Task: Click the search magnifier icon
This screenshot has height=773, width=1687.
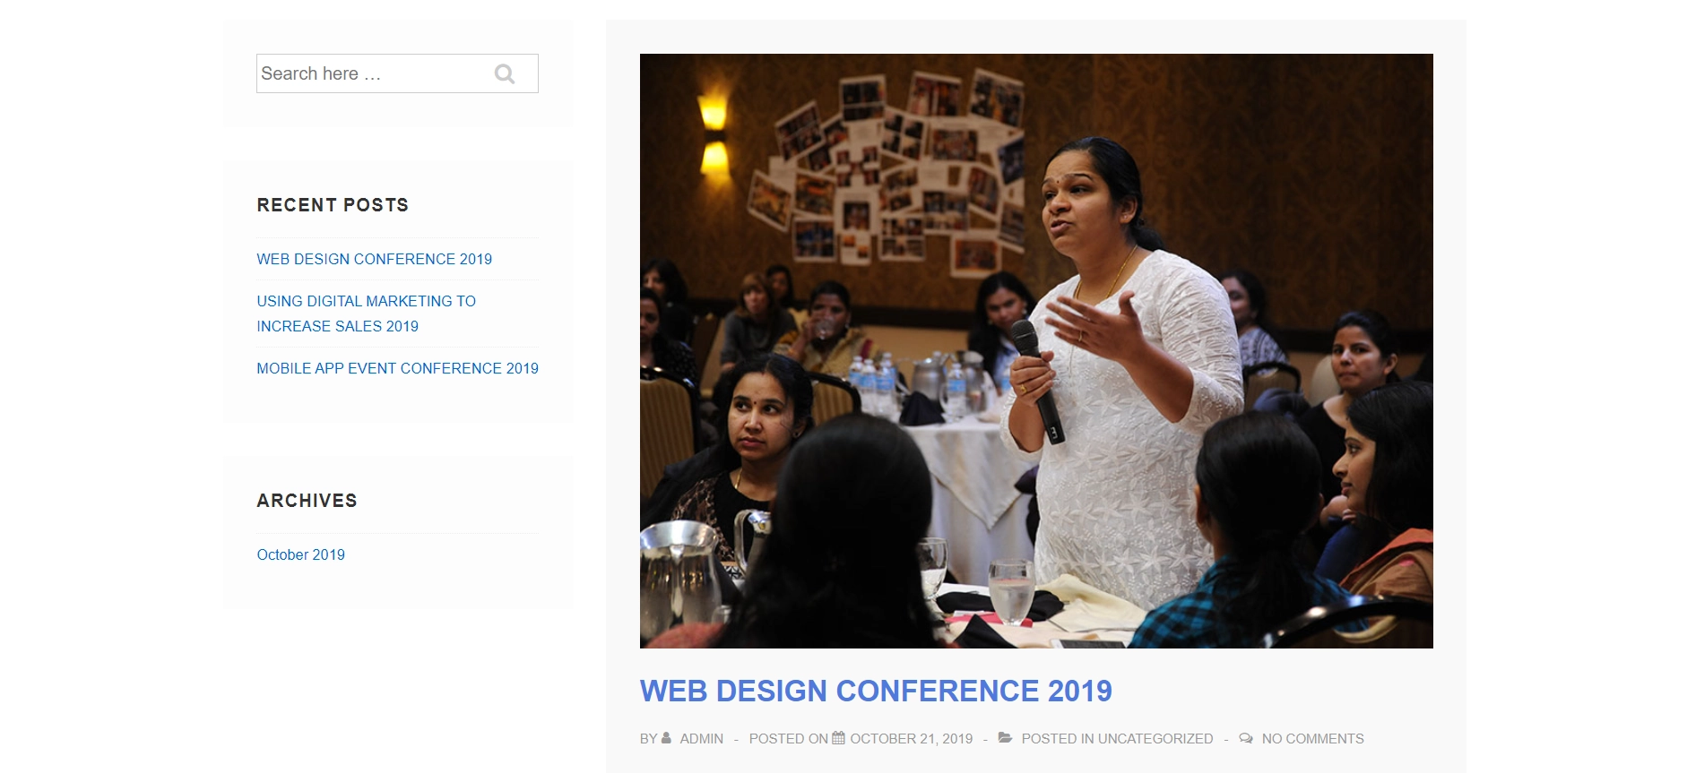Action: click(x=505, y=74)
